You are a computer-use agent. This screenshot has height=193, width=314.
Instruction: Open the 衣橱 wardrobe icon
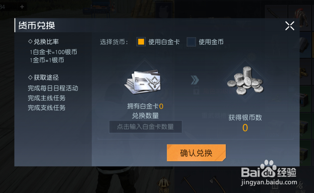pyautogui.click(x=164, y=185)
